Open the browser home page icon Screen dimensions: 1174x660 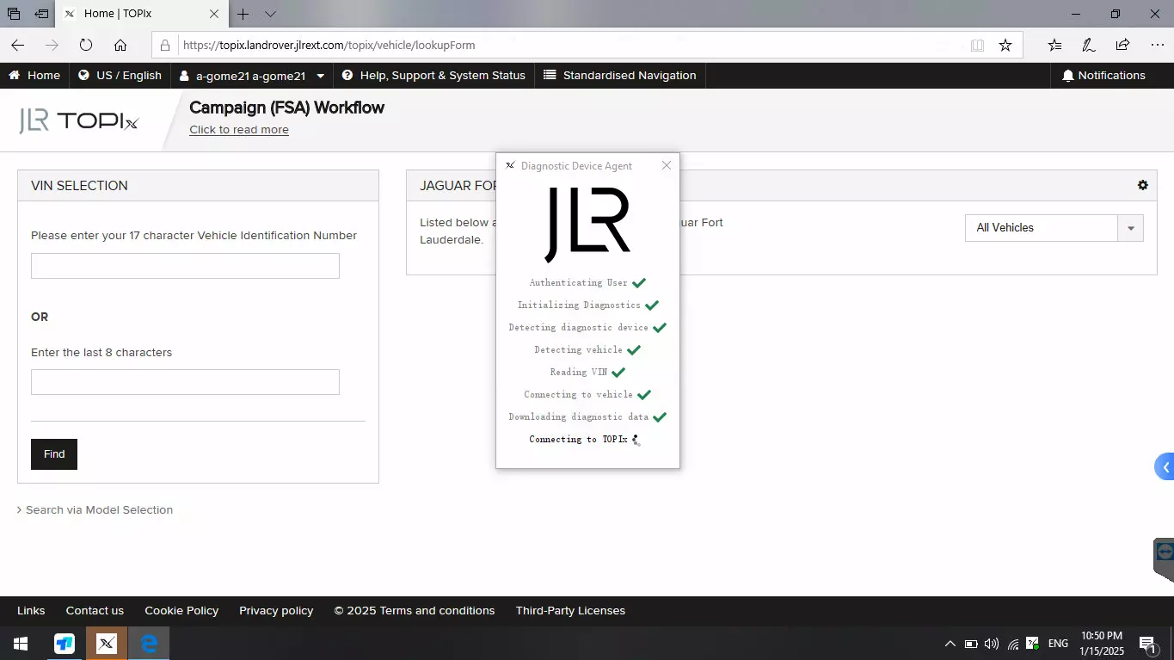(x=120, y=46)
